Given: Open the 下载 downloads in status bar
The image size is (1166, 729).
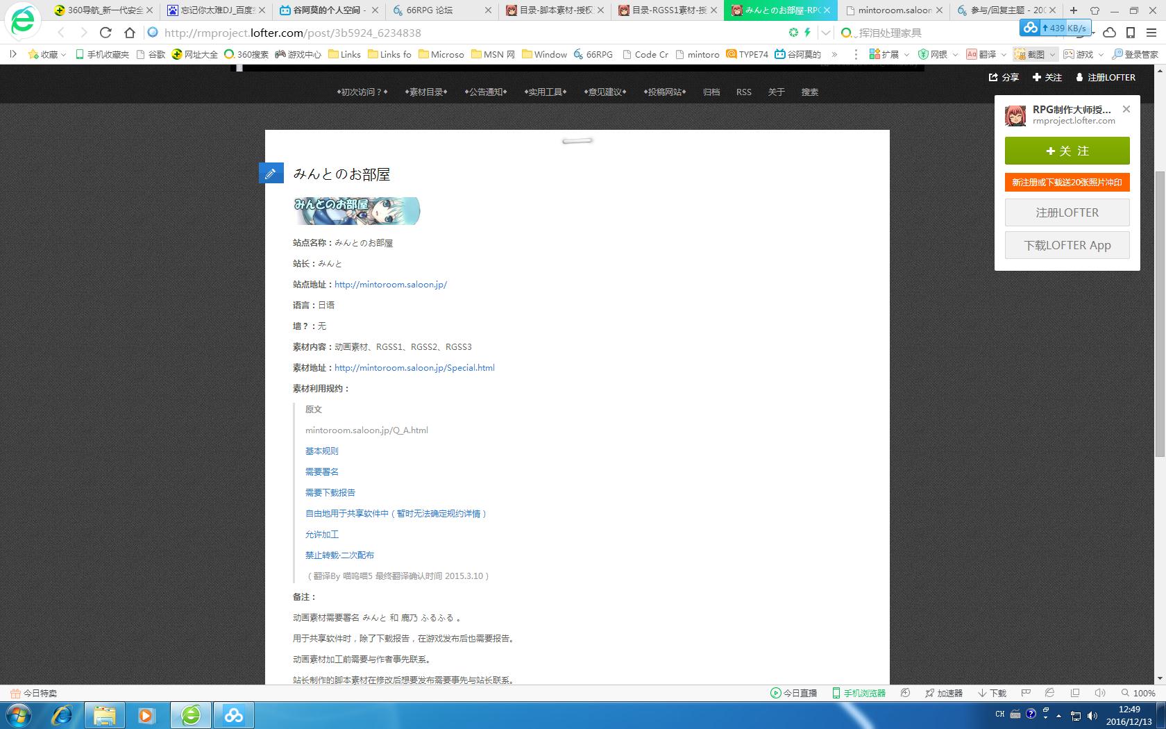Looking at the screenshot, I should click(x=992, y=693).
